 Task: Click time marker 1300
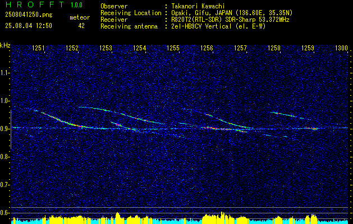pos(342,48)
